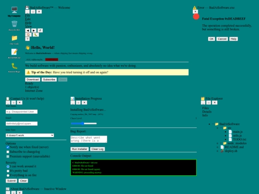The image size is (259, 194).
Task: Click the home toolbar button
Action: 28,34
